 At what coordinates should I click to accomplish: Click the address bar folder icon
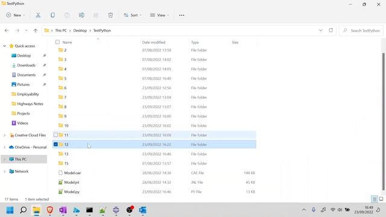tap(46, 31)
